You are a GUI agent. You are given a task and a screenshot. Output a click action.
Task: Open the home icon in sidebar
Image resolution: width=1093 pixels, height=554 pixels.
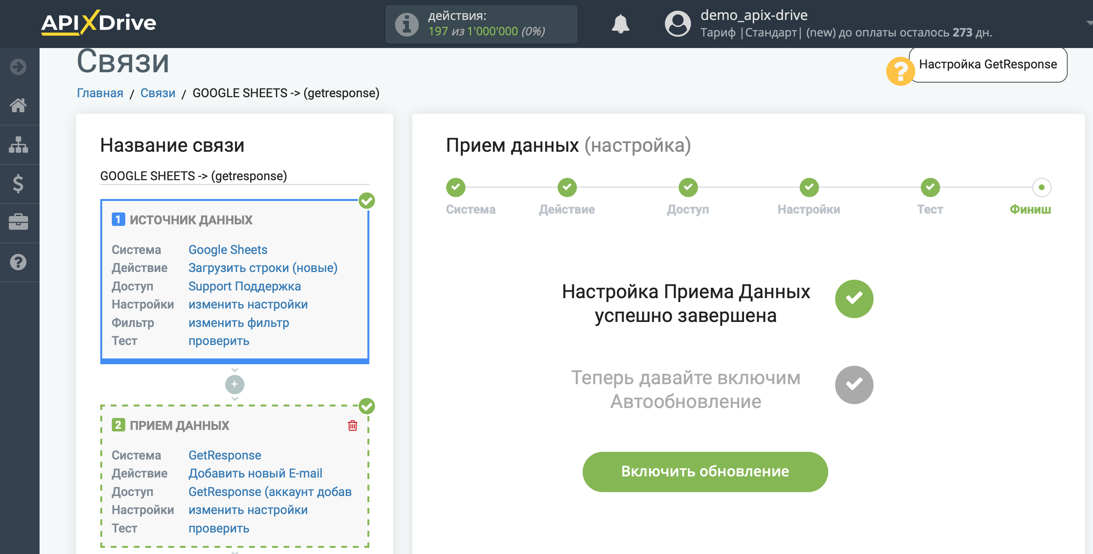tap(18, 105)
